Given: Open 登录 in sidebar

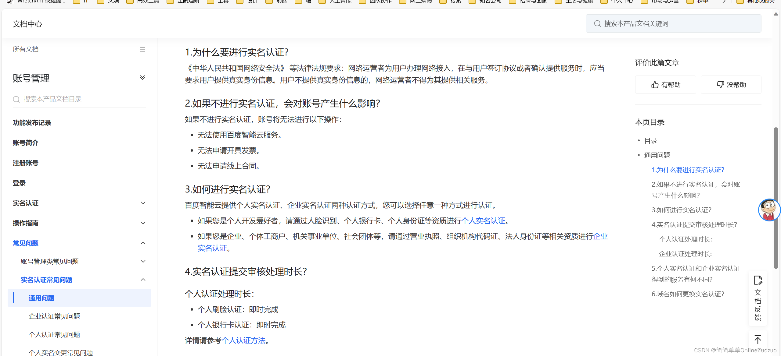Looking at the screenshot, I should [19, 183].
